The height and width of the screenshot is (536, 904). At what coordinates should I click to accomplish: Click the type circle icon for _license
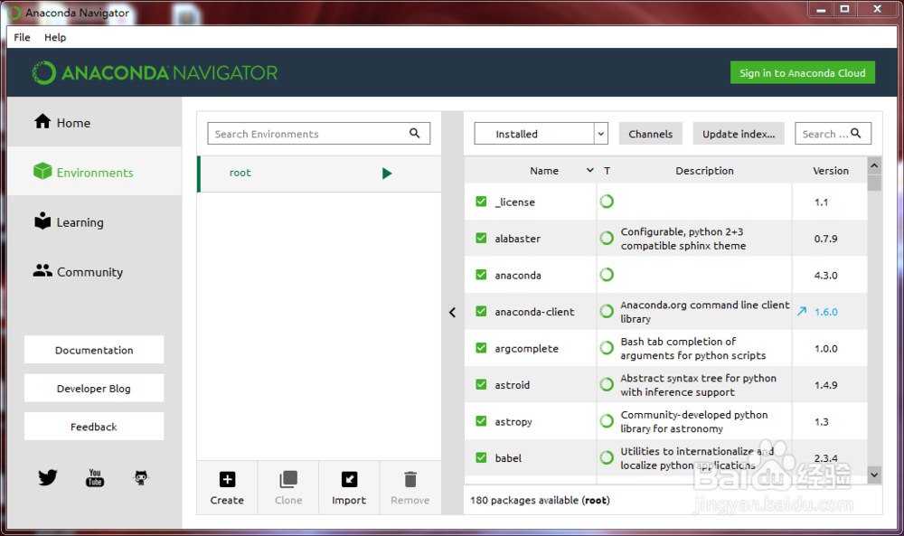[607, 202]
